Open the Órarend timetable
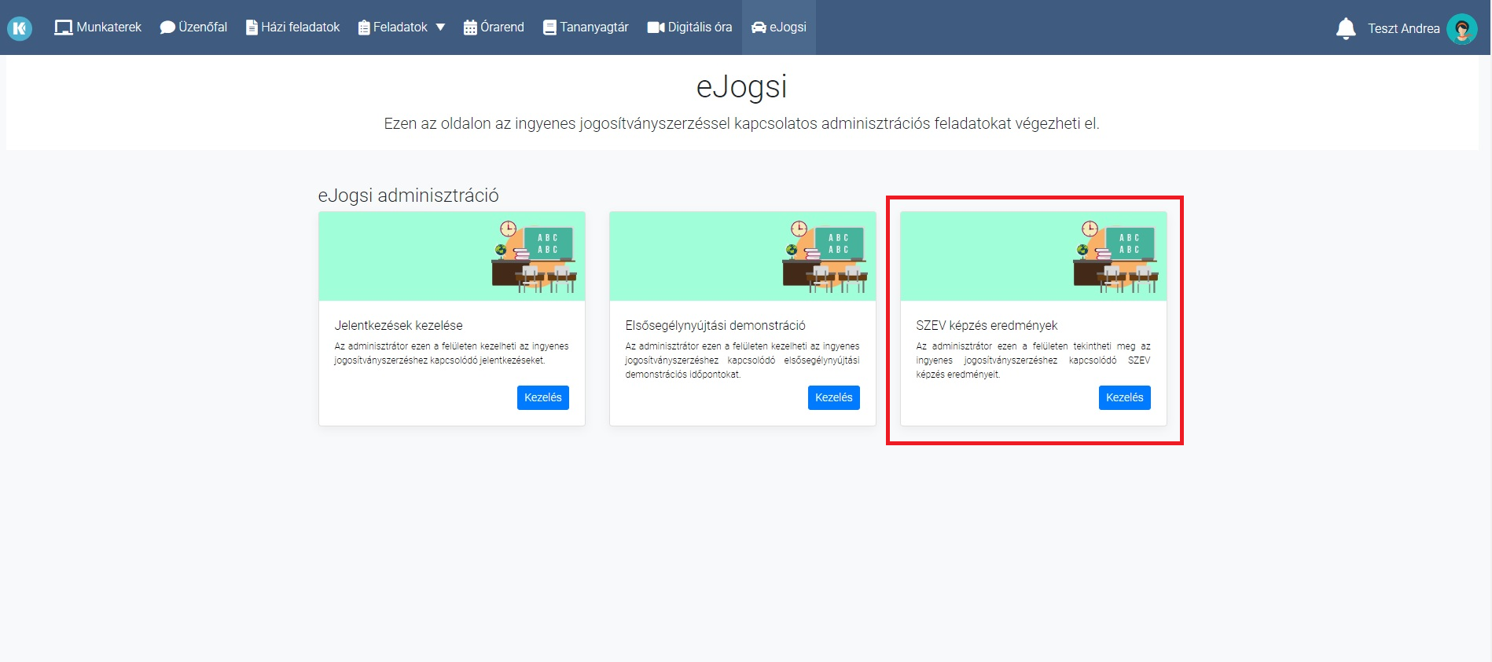The image size is (1492, 662). [494, 27]
